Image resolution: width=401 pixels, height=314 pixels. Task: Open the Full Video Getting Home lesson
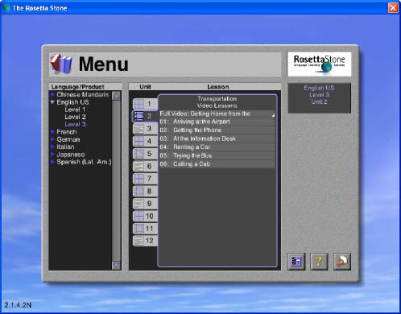click(217, 114)
